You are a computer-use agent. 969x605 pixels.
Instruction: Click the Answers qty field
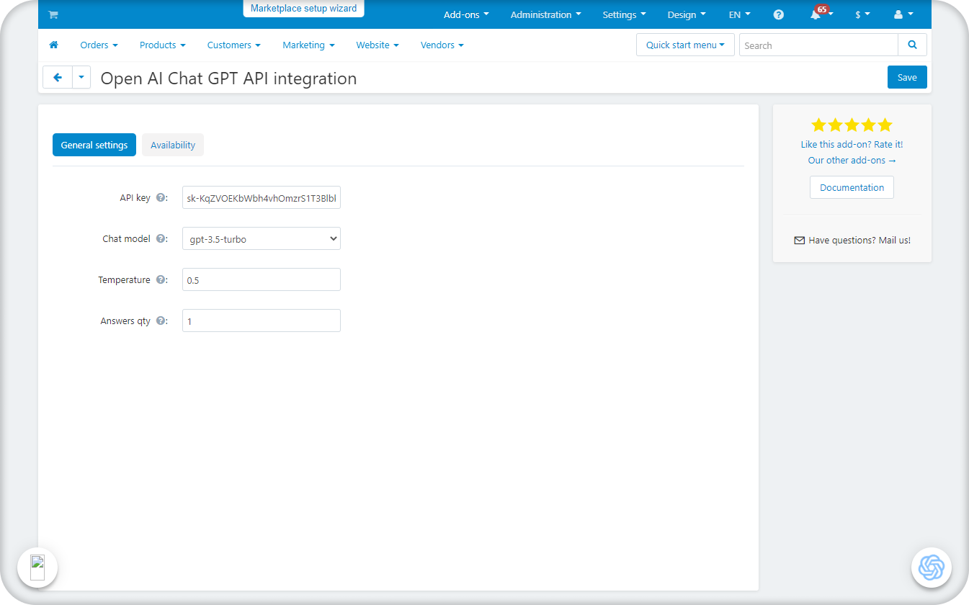(262, 321)
